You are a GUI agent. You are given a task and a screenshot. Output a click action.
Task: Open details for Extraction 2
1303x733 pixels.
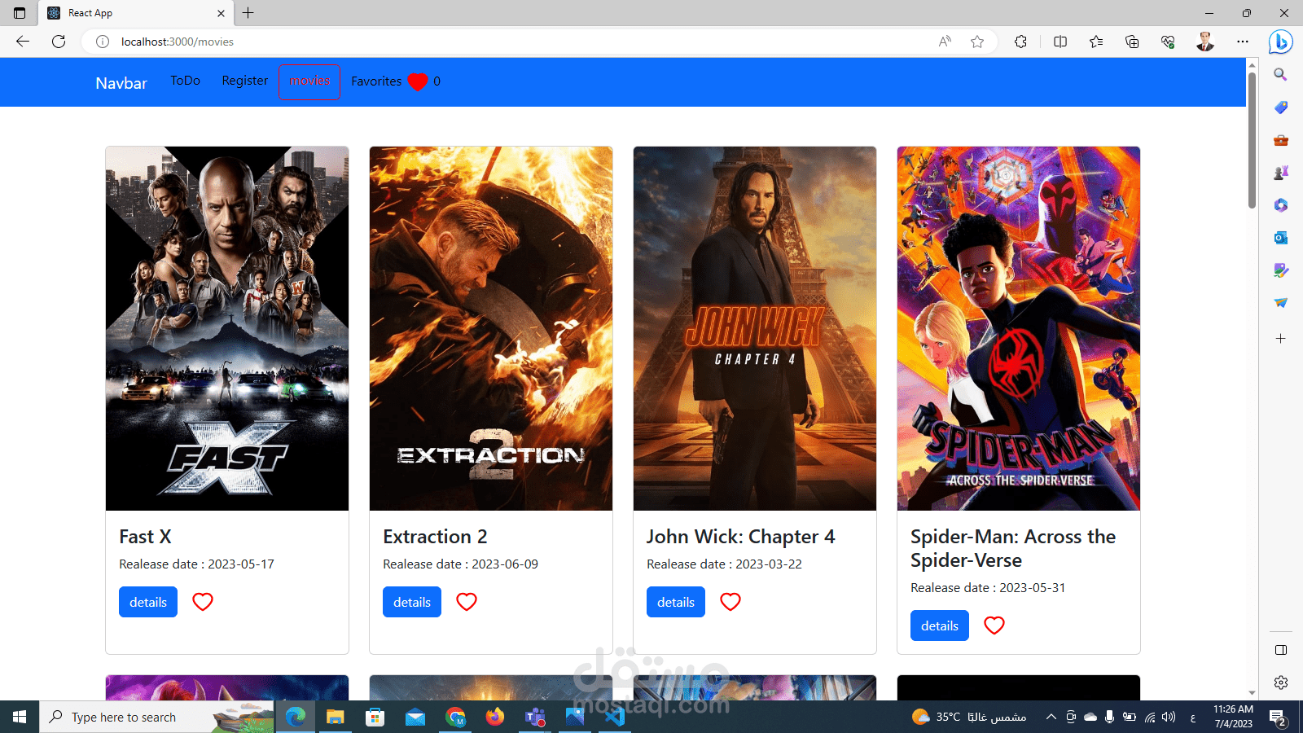click(x=412, y=602)
